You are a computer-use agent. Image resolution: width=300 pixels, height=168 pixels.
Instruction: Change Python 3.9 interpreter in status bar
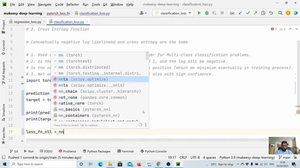247,158
